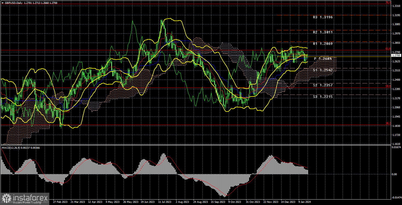The image size is (402, 205).
Task: Click the 9 Jan 2024 date label
Action: tap(305, 202)
